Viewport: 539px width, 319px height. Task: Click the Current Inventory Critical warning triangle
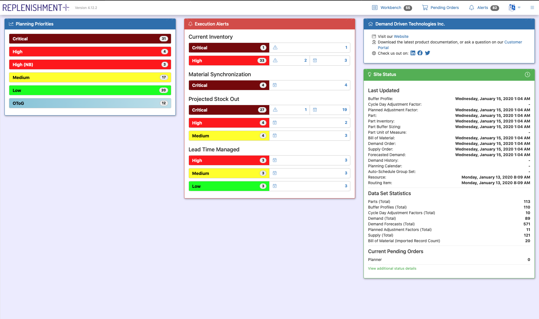[275, 48]
